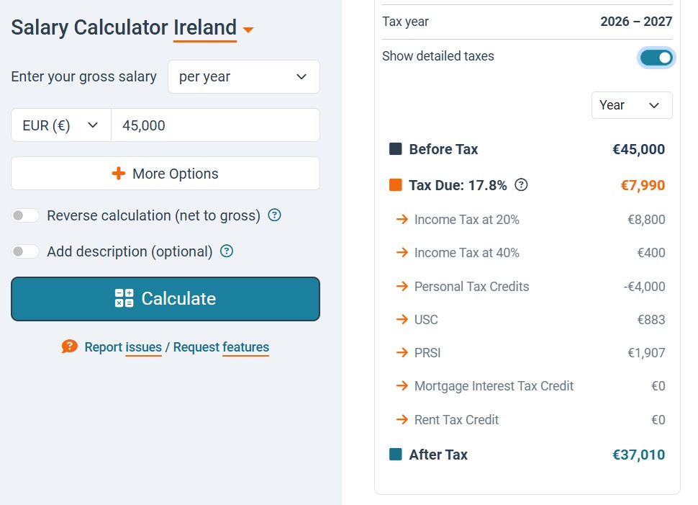The image size is (698, 505).
Task: Open the per year salary period dropdown
Action: [243, 77]
